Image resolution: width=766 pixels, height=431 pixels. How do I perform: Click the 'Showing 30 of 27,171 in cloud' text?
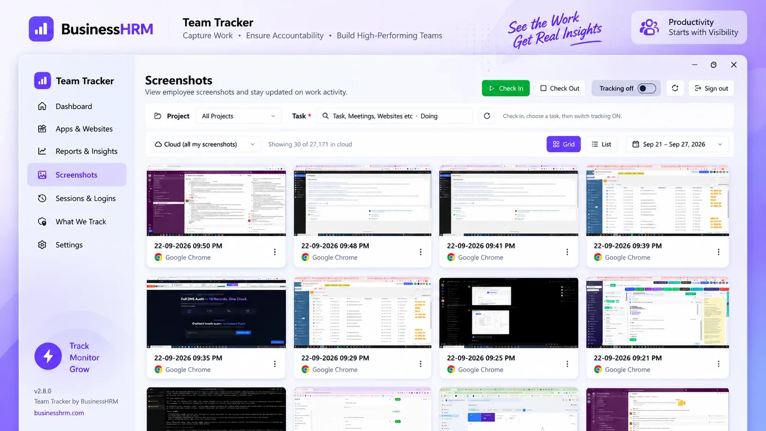[x=310, y=144]
